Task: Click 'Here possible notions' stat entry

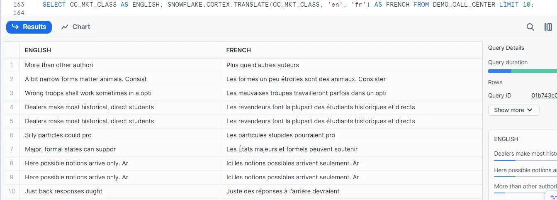Action: pyautogui.click(x=525, y=171)
